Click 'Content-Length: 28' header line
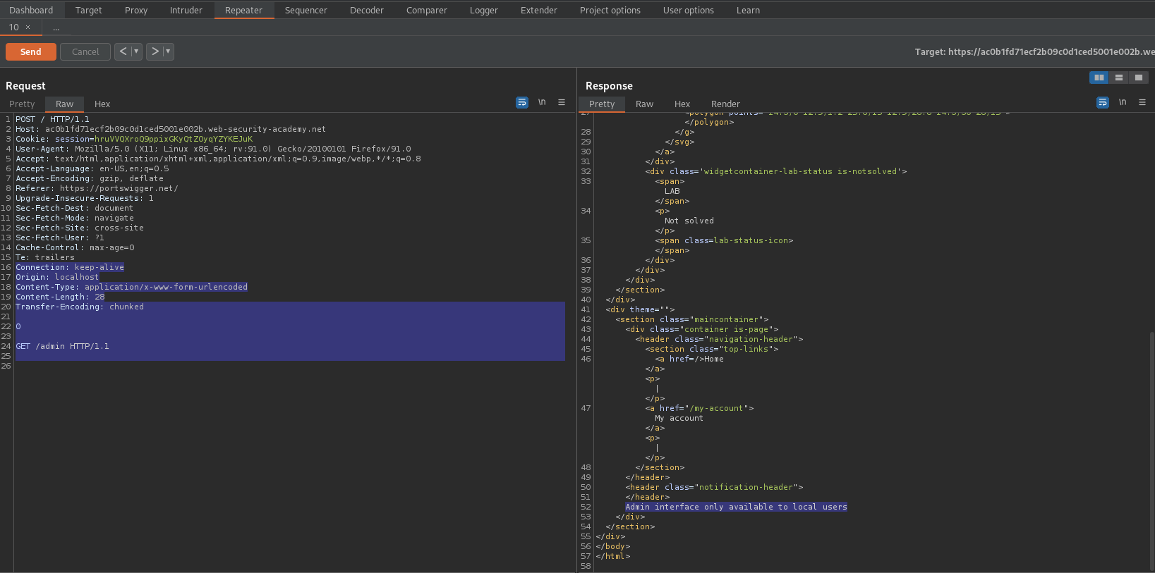Image resolution: width=1155 pixels, height=573 pixels. point(60,297)
